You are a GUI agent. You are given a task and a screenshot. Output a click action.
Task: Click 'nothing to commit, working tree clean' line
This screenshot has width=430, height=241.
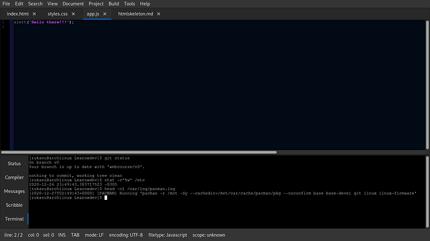(75, 176)
